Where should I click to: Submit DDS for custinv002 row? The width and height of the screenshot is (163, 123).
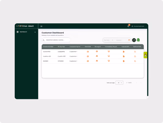pyautogui.click(x=124, y=52)
